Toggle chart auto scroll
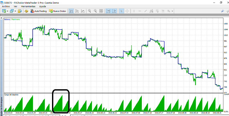Image resolution: width=229 pixels, height=116 pixels. pos(108,11)
